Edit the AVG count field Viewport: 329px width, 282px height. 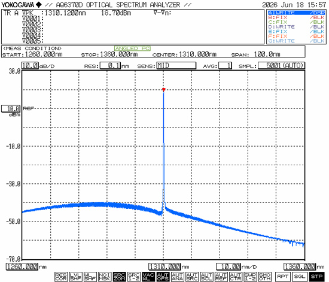225,65
